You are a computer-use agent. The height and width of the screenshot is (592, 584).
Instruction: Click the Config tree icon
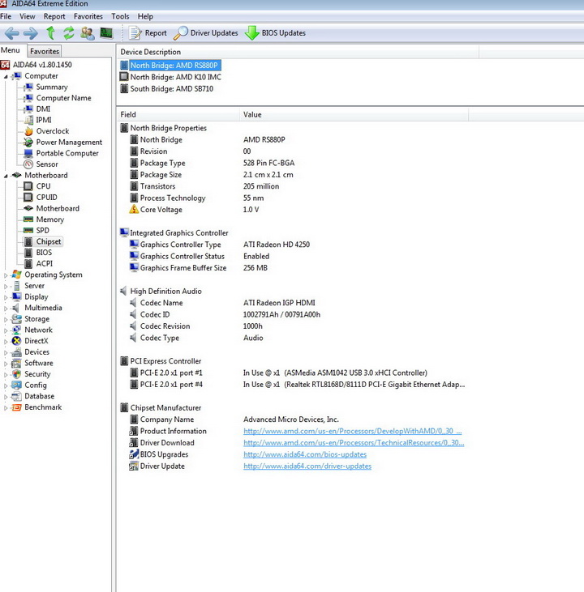pos(16,385)
